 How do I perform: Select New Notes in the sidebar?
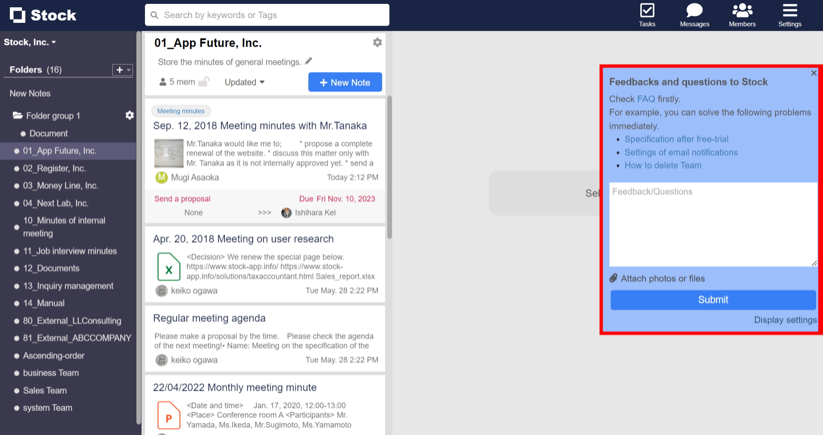[30, 93]
